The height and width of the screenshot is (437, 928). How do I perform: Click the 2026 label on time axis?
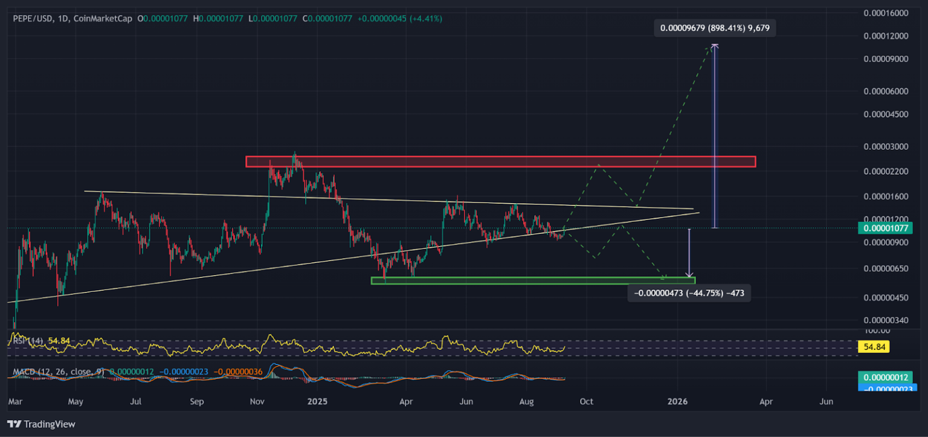click(x=677, y=401)
